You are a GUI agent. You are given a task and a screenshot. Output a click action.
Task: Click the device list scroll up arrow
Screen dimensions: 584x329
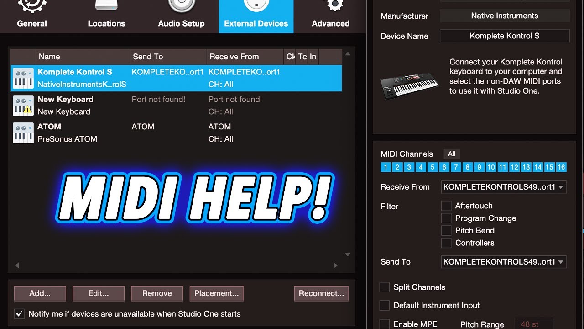click(348, 54)
